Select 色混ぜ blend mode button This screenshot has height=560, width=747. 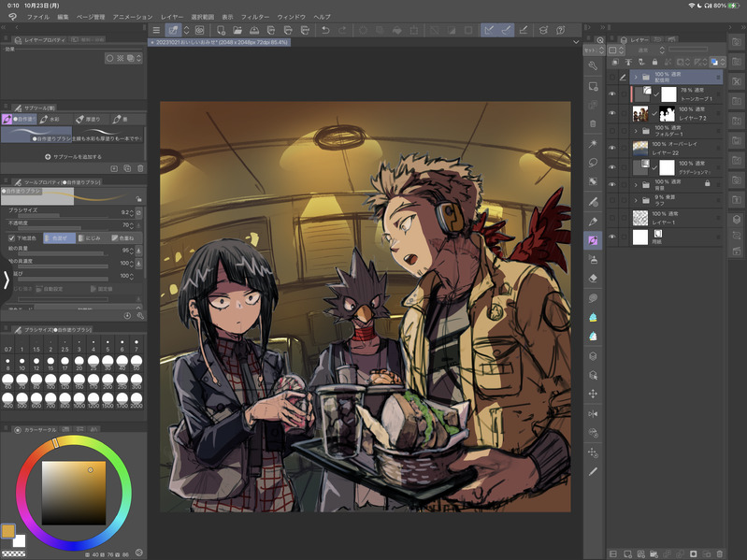click(x=59, y=238)
